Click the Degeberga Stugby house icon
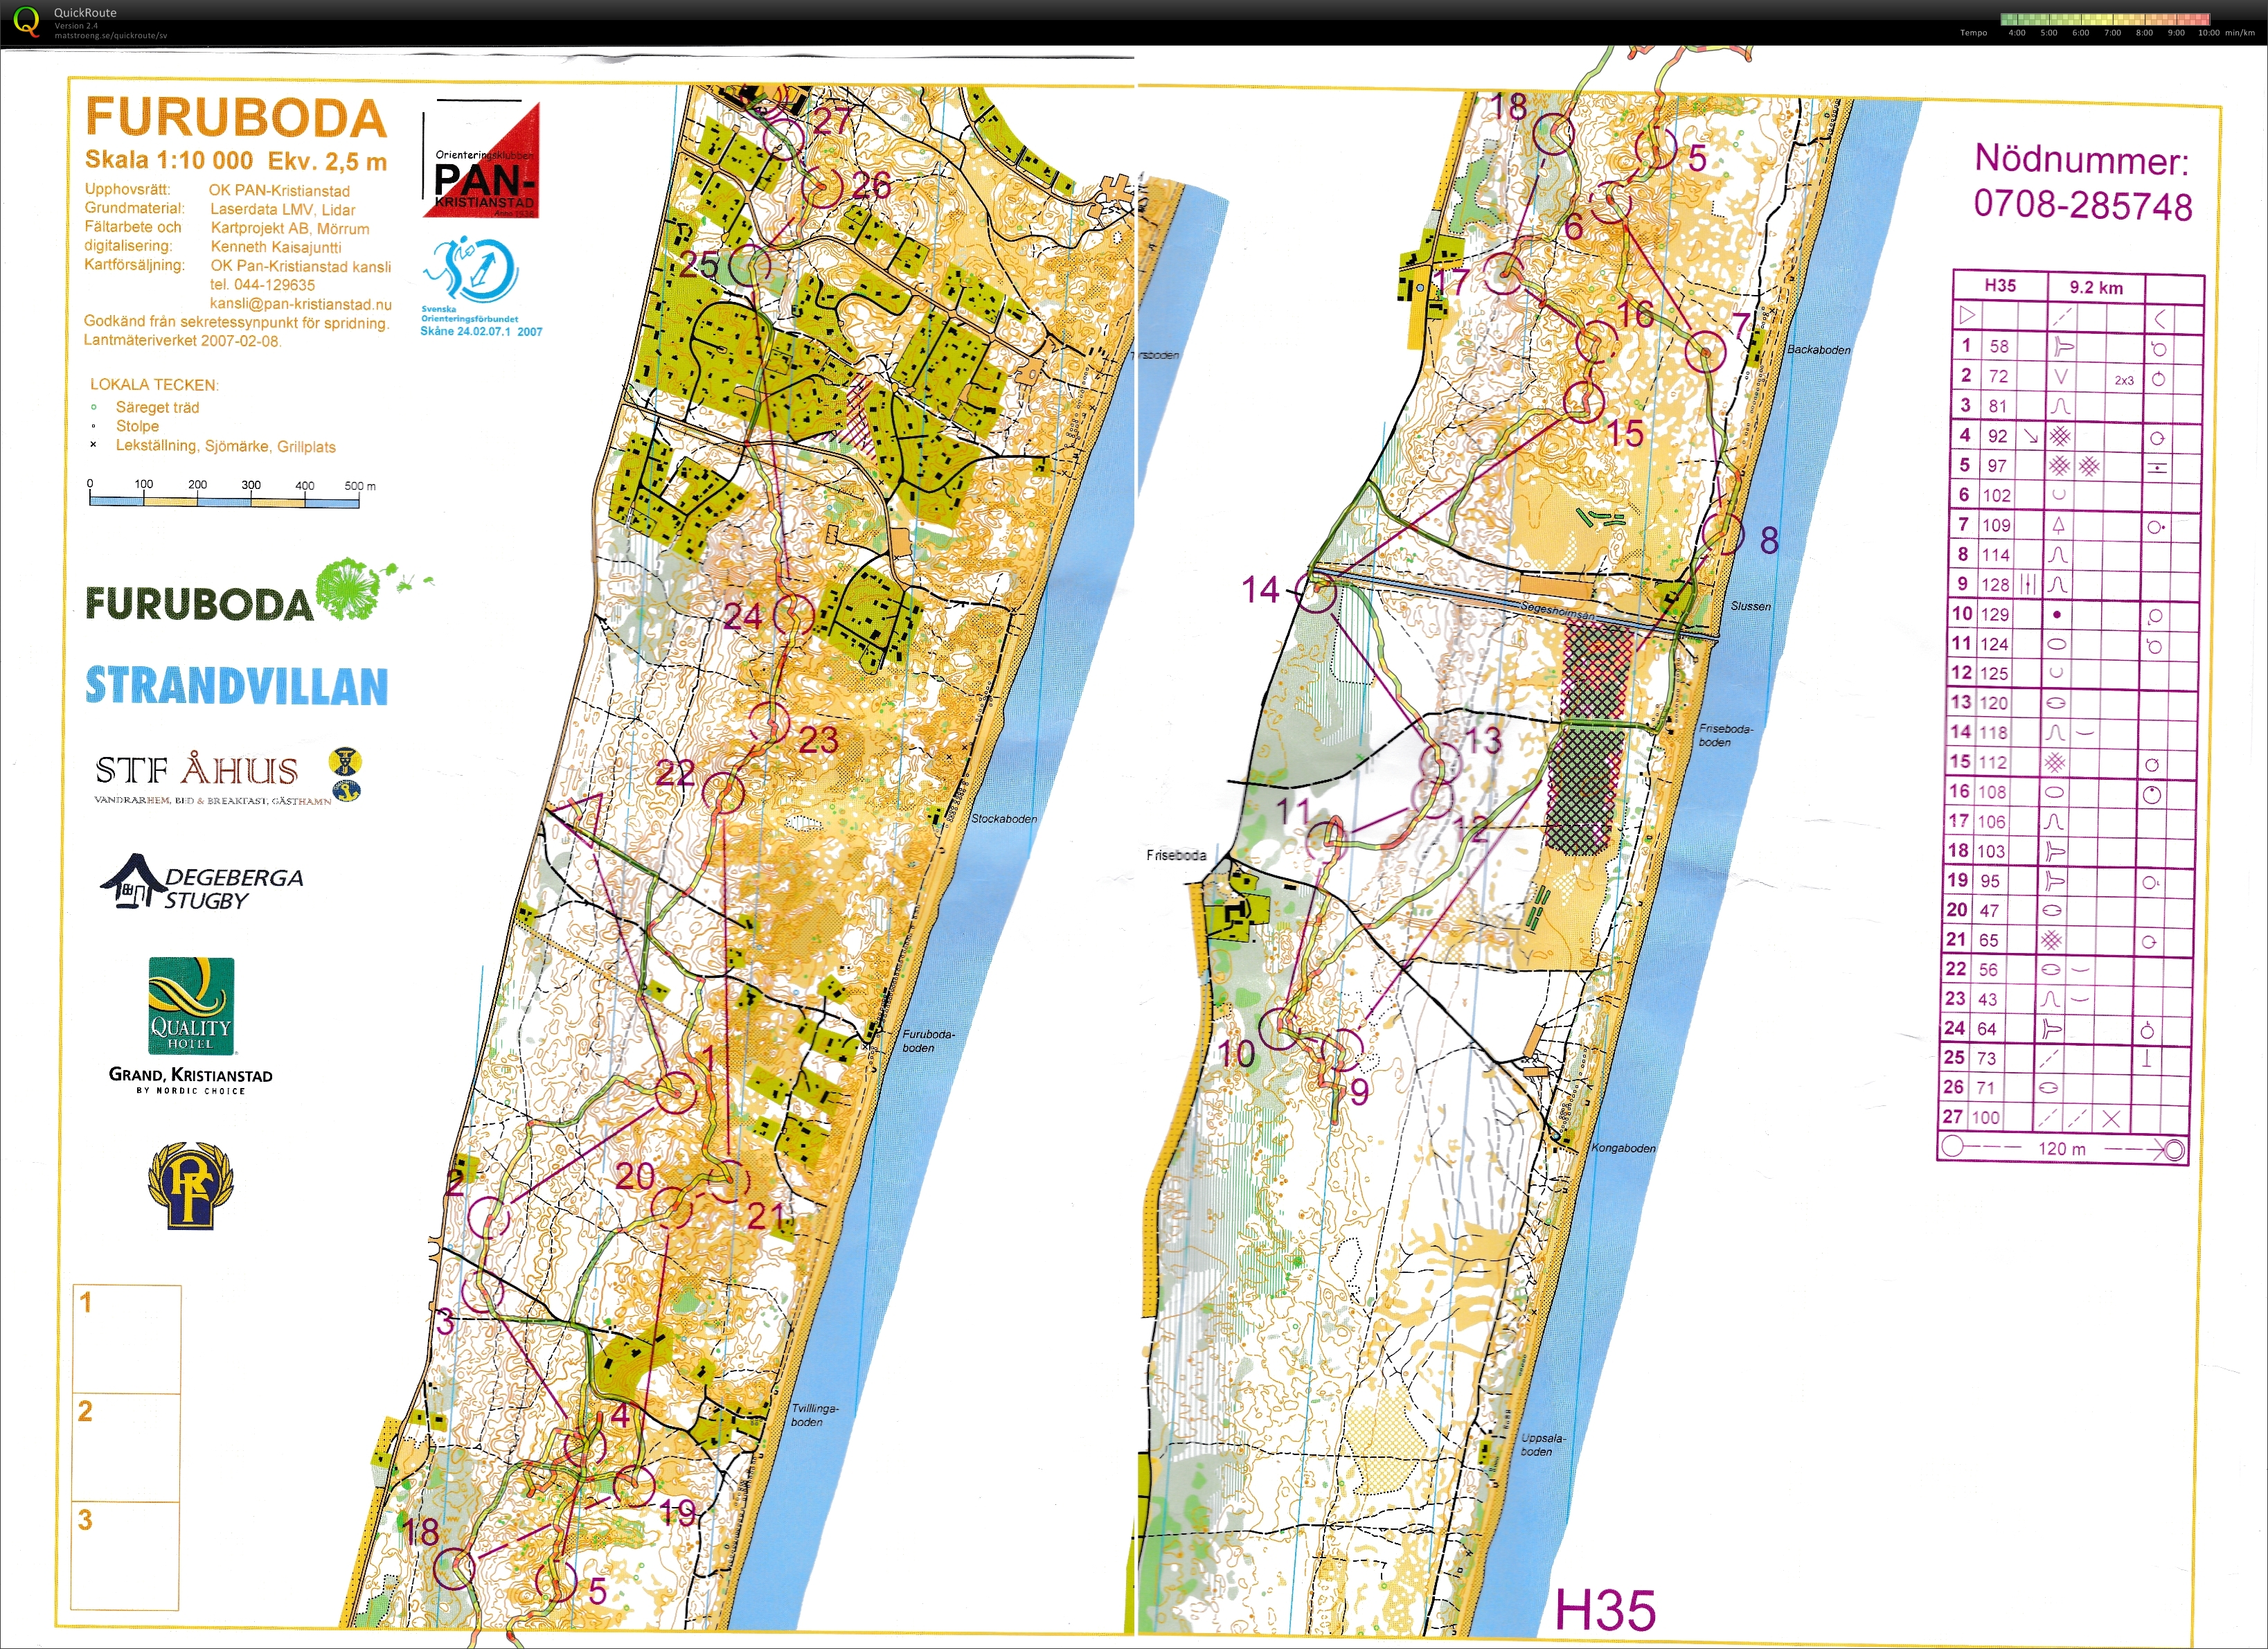This screenshot has width=2268, height=1649. 132,881
